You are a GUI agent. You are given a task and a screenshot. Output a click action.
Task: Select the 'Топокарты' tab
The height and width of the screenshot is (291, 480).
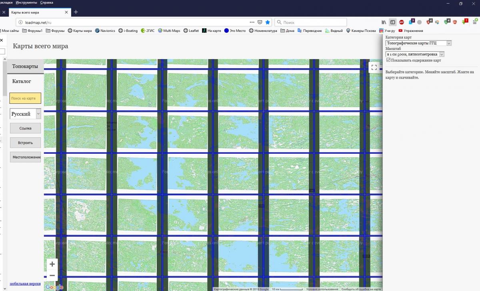pos(25,66)
